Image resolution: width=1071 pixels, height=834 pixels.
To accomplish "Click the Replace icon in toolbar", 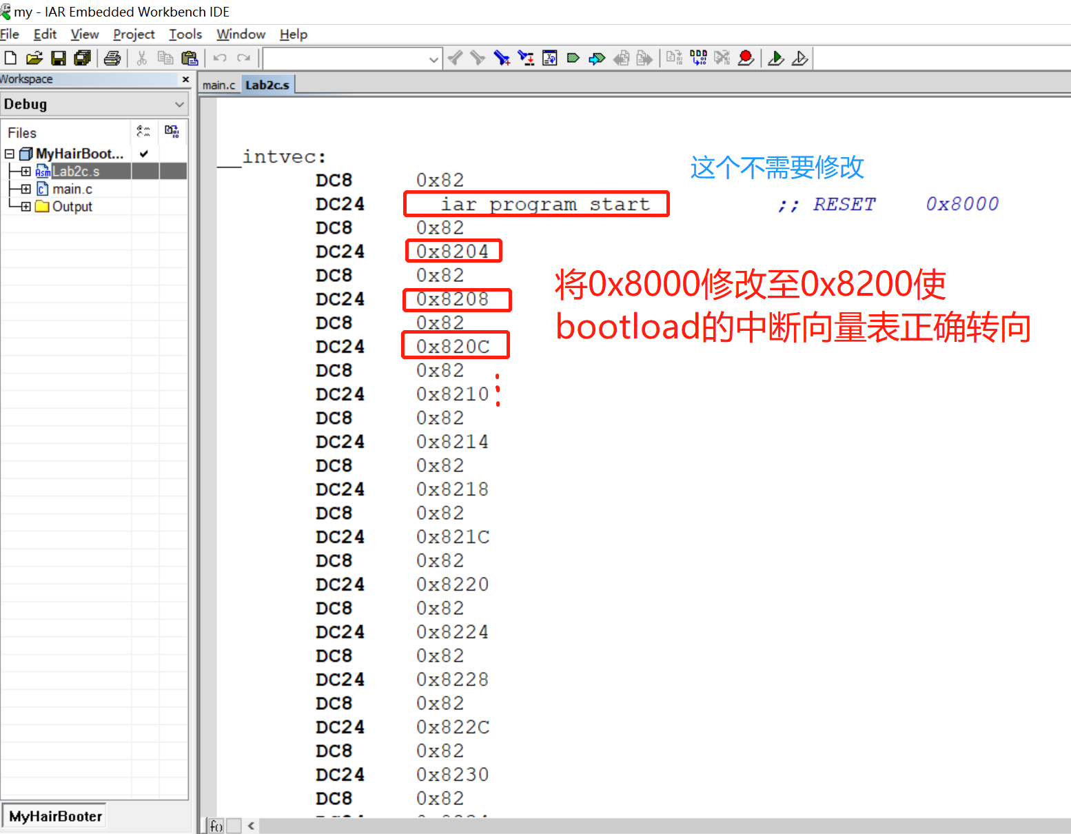I will 526,58.
